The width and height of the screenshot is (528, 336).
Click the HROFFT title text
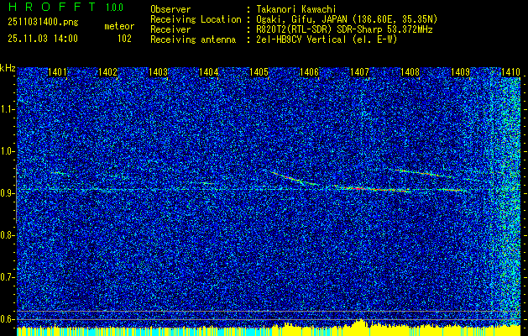coord(52,7)
